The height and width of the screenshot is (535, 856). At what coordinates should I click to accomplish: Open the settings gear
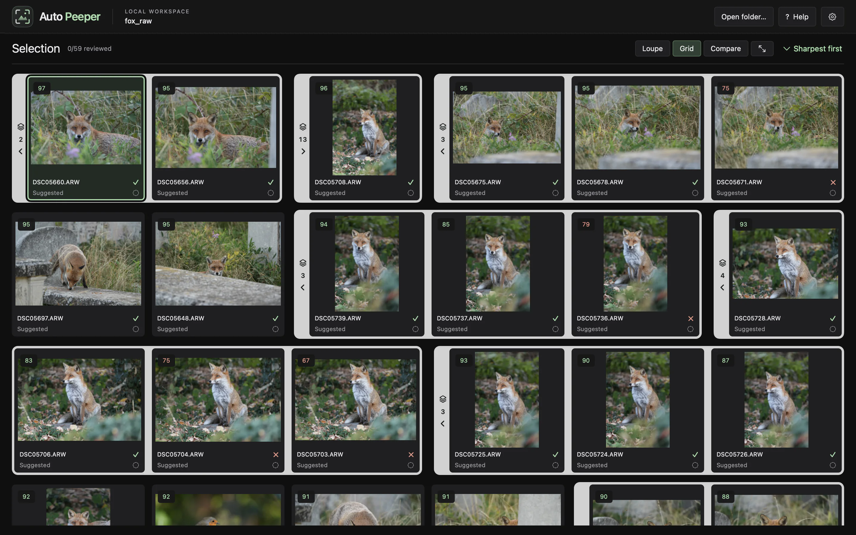pos(832,17)
